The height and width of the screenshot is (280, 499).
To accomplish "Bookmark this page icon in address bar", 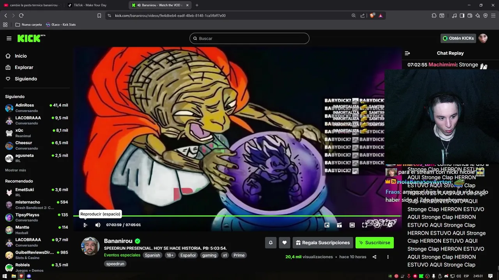I will 99,16.
